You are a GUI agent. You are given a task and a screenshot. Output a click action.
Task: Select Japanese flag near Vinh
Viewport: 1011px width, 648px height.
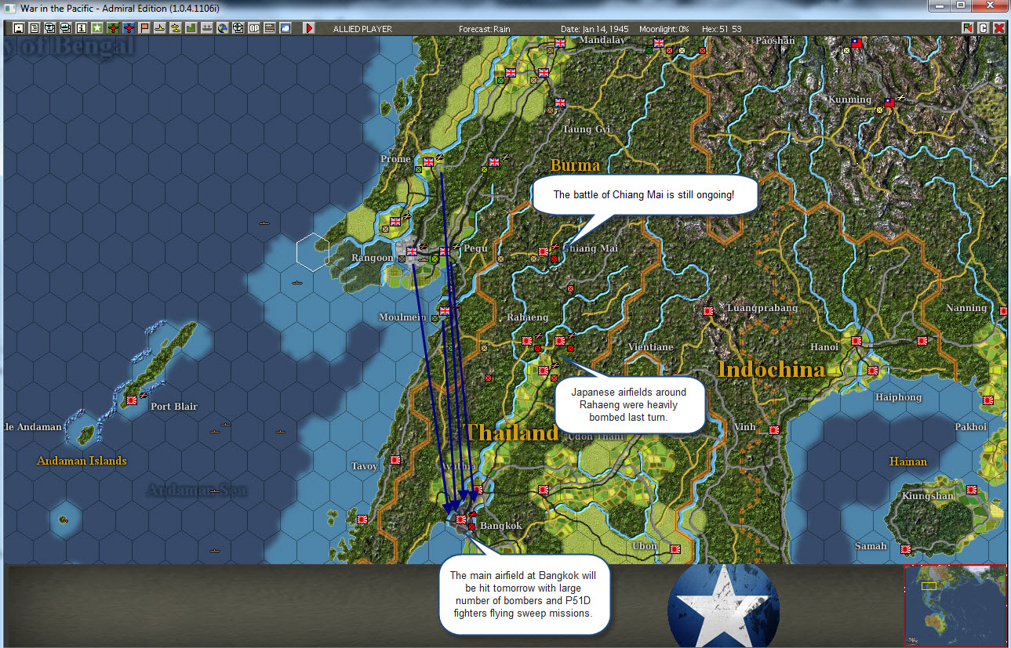(773, 430)
